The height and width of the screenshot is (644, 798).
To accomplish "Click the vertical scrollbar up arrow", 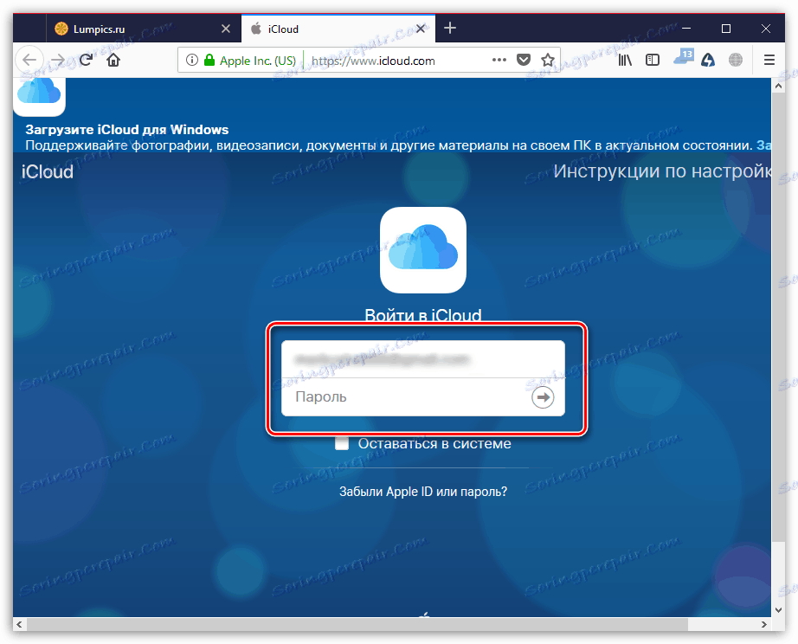I will coord(778,86).
